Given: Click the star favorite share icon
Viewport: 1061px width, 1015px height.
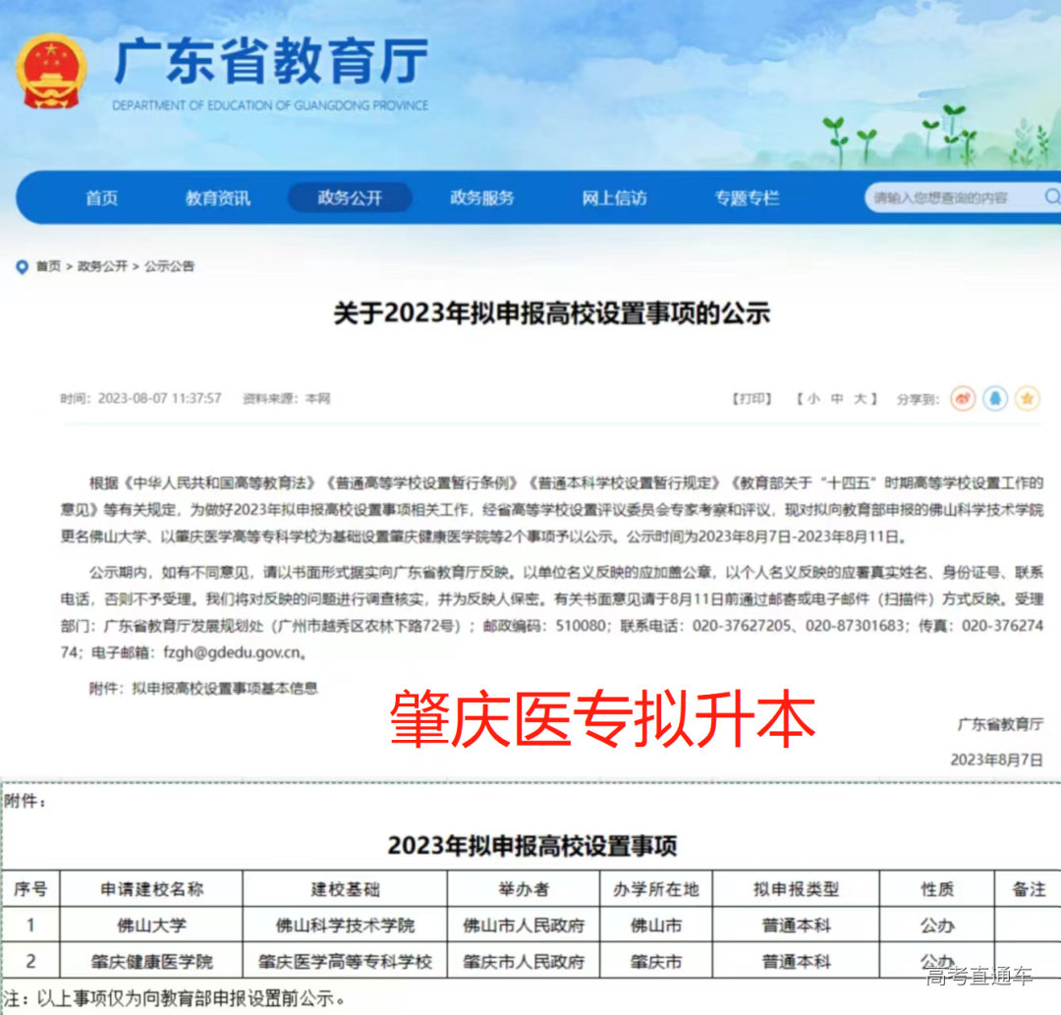Looking at the screenshot, I should (x=1028, y=398).
